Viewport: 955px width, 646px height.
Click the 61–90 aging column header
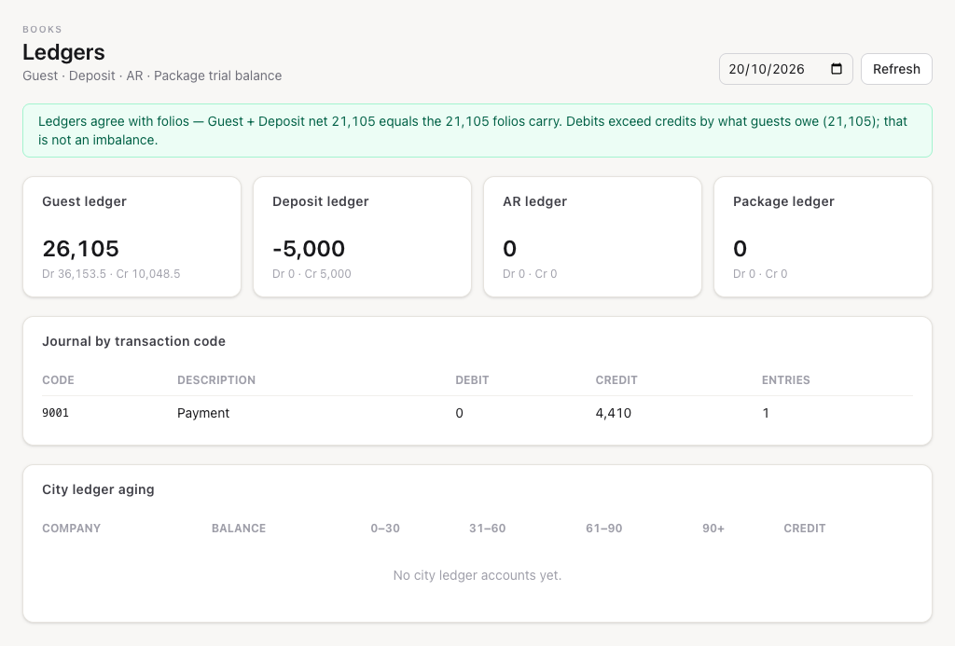click(x=604, y=529)
